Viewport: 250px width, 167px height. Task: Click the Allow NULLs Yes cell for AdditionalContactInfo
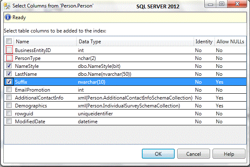(x=220, y=98)
